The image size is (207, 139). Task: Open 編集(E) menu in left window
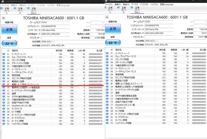pyautogui.click(x=14, y=5)
